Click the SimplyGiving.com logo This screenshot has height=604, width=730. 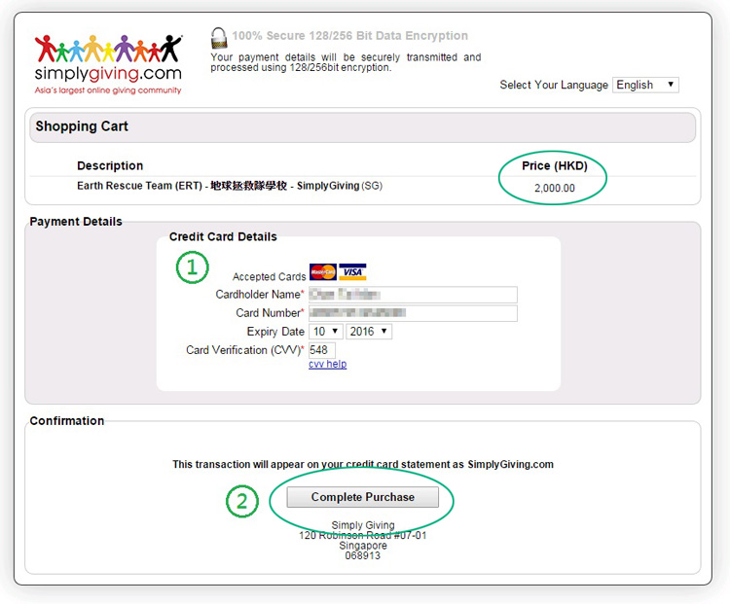pyautogui.click(x=107, y=64)
